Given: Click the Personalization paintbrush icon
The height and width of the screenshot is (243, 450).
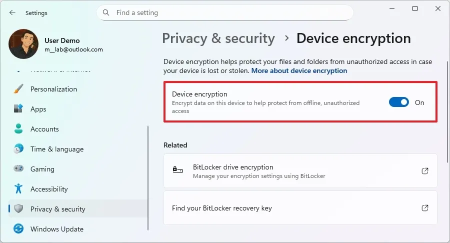Looking at the screenshot, I should click(18, 89).
